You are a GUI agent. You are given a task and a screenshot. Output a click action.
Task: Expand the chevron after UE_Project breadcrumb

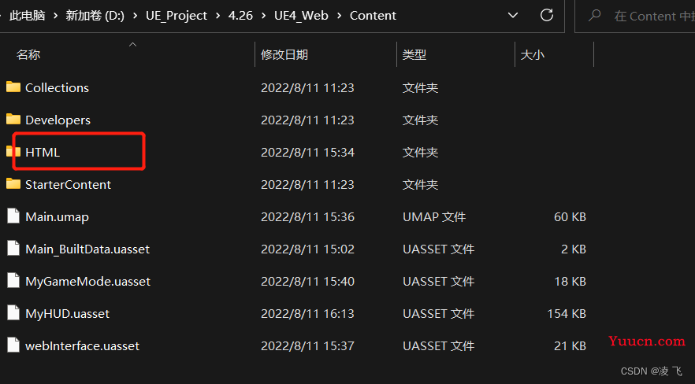point(218,16)
